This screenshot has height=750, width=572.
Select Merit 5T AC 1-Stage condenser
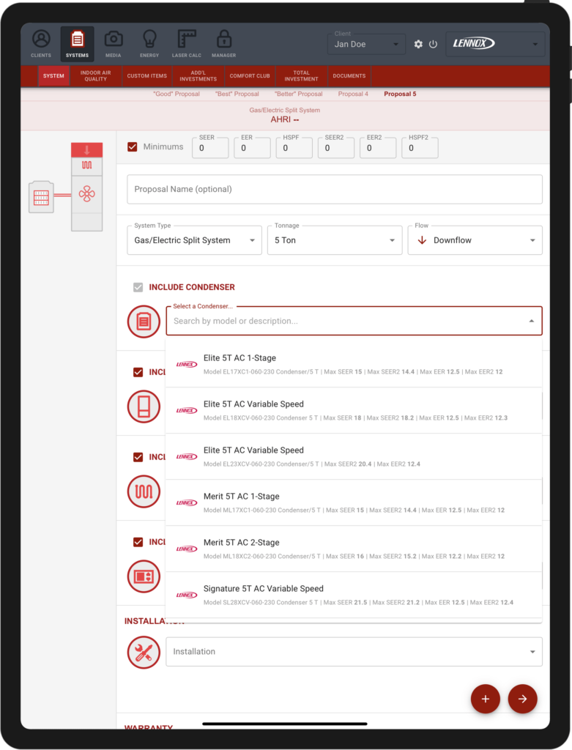click(x=354, y=502)
